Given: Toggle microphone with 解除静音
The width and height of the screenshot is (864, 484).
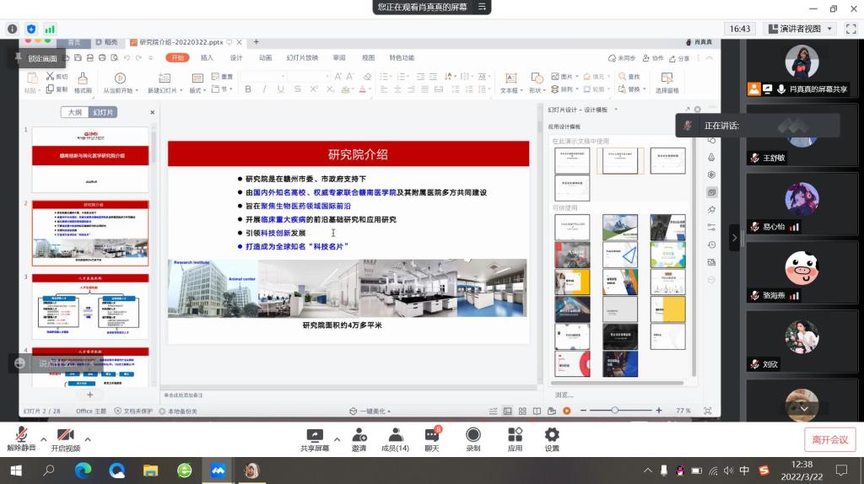Looking at the screenshot, I should 22,436.
